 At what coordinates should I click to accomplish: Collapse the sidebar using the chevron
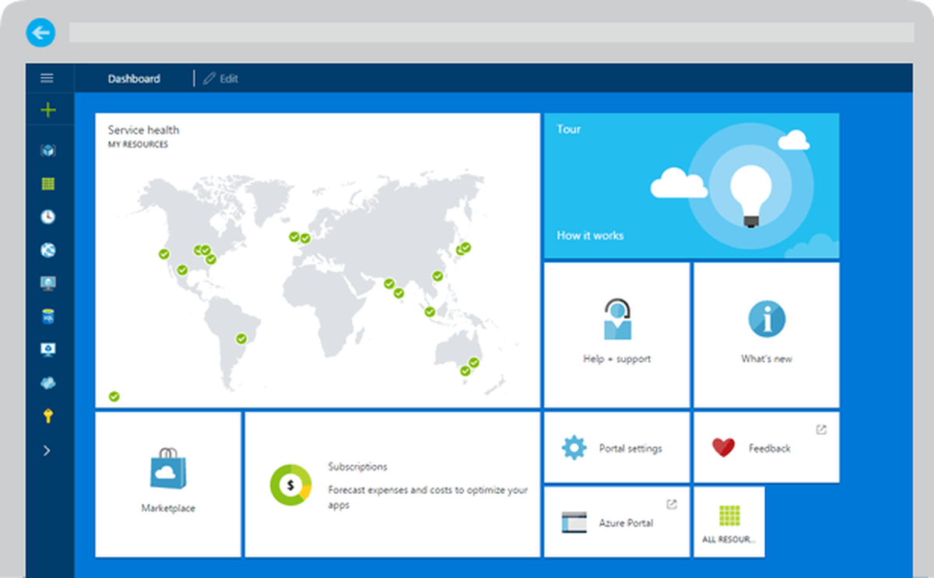(47, 450)
